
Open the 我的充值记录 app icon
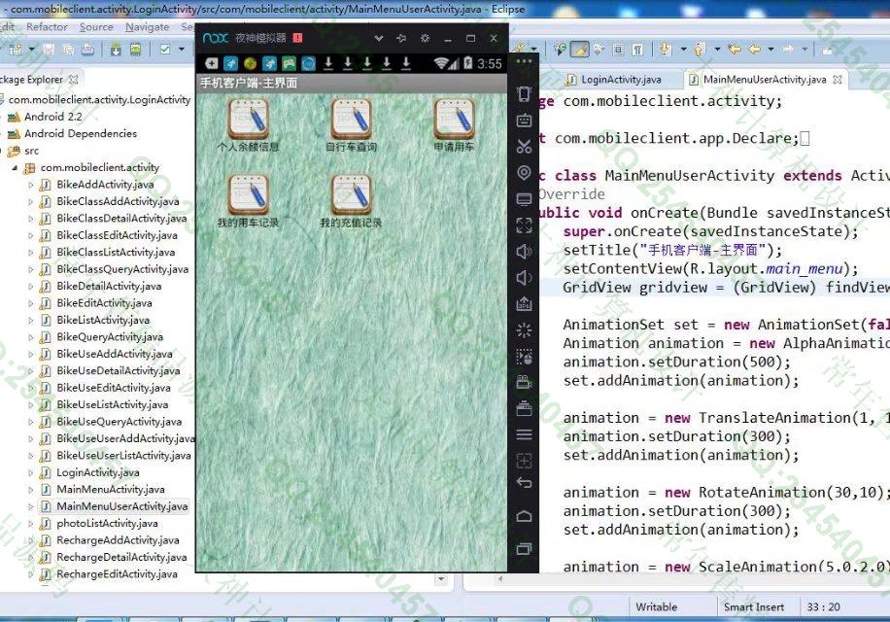pos(352,194)
